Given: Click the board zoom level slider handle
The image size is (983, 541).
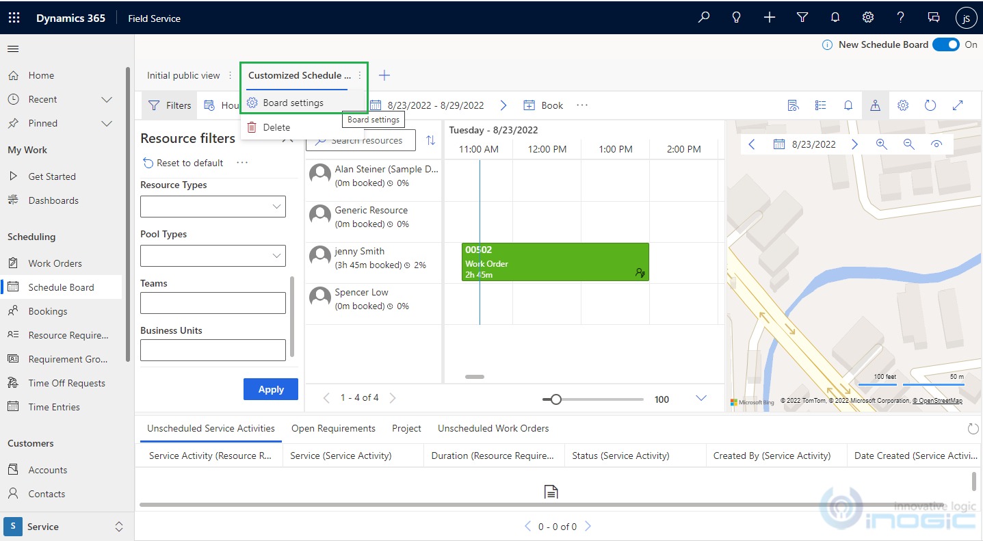Looking at the screenshot, I should [x=556, y=399].
